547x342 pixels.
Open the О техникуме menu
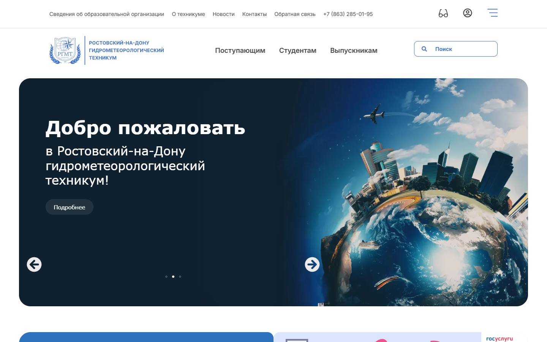click(x=188, y=14)
